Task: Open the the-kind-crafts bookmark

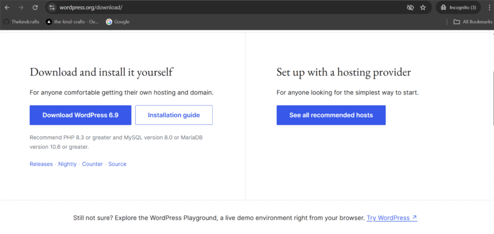Action: tap(72, 22)
